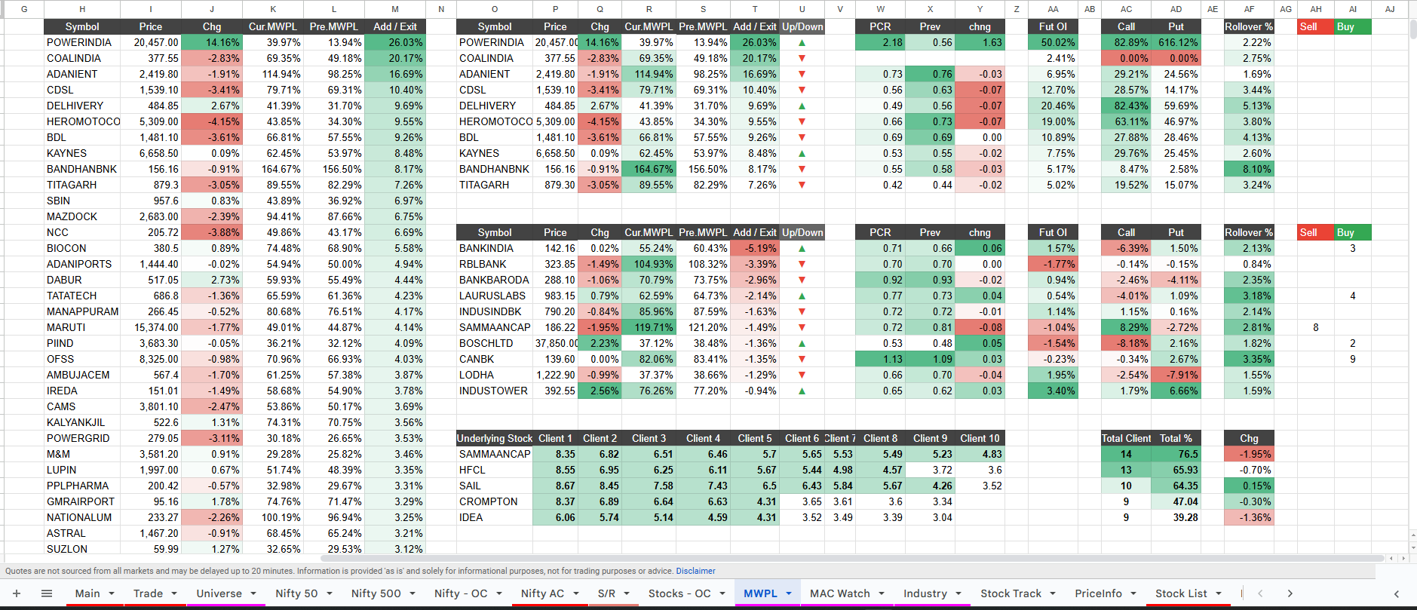This screenshot has height=610, width=1417.
Task: Click green up arrow in top POWERINDIA row
Action: click(802, 42)
